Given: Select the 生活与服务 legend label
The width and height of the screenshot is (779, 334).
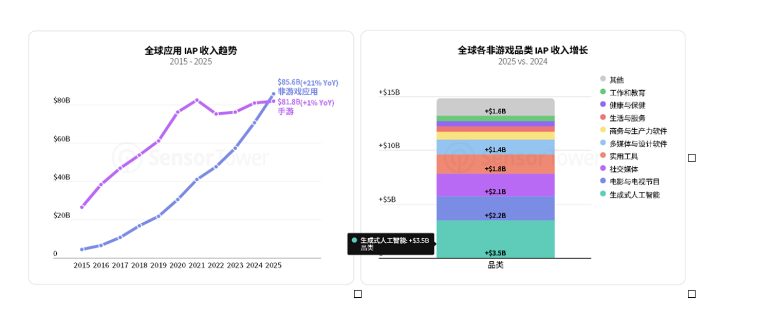Looking at the screenshot, I should coord(627,118).
